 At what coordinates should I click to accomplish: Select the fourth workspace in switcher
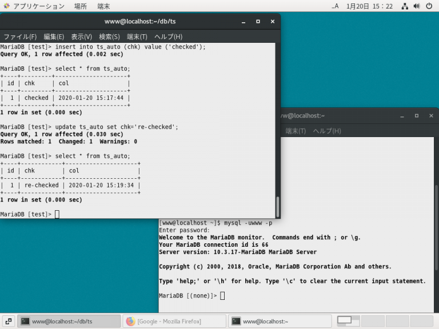(x=422, y=321)
